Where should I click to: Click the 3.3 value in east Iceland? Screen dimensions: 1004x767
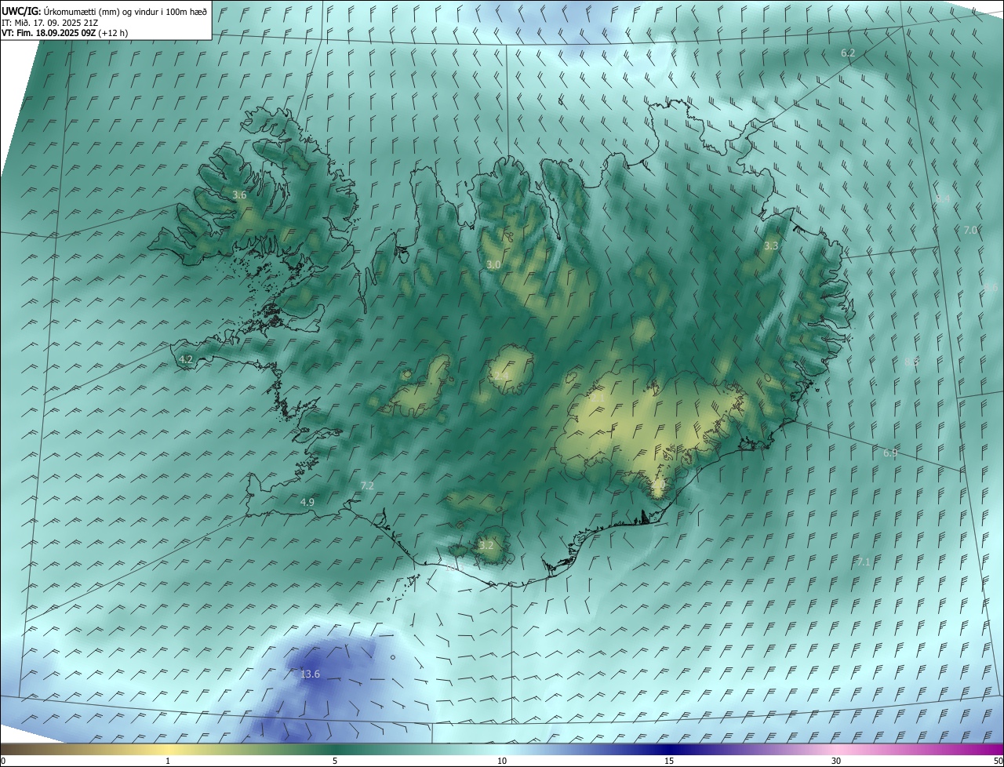tap(771, 245)
